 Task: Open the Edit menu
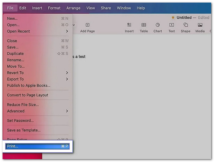(x=23, y=8)
